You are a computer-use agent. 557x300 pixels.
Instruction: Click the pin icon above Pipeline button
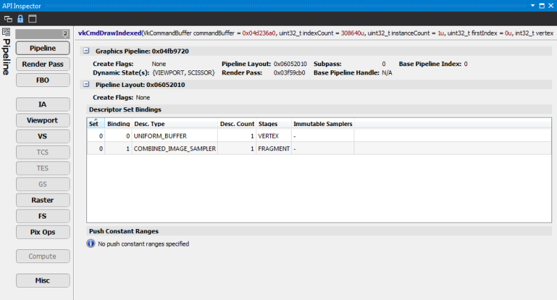tap(64, 33)
